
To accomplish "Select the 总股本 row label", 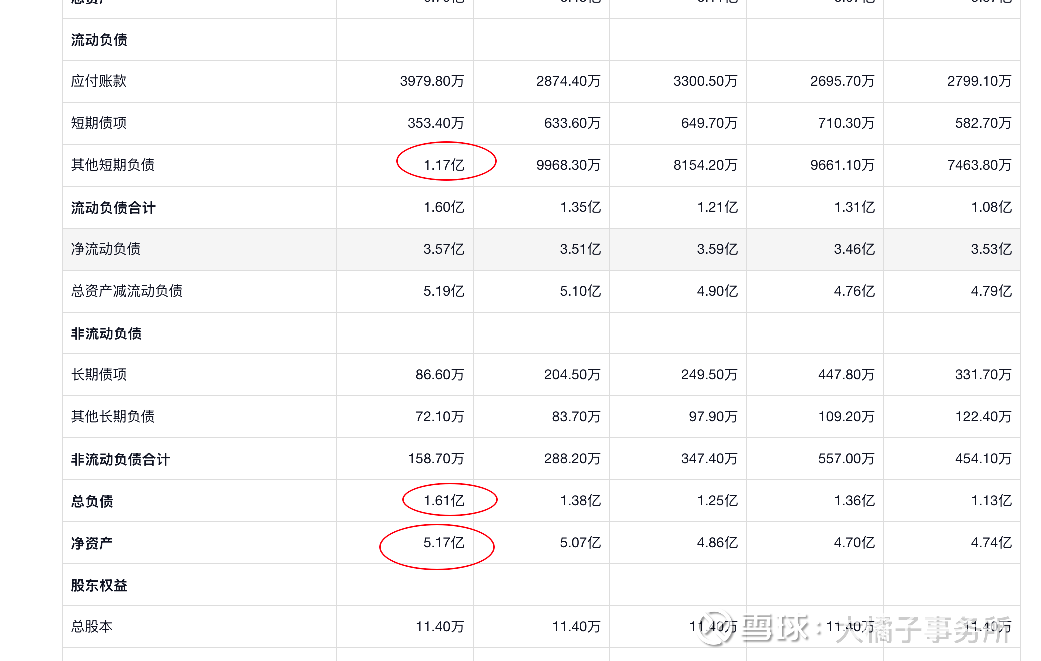I will click(92, 626).
